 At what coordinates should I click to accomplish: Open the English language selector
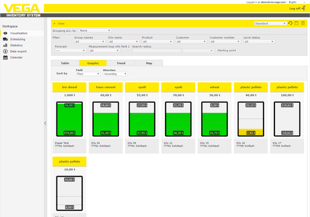pos(297,2)
